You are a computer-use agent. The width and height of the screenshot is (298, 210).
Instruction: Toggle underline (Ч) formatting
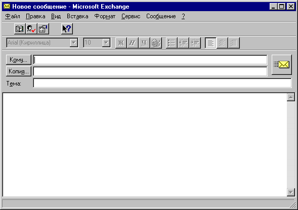pyautogui.click(x=144, y=43)
